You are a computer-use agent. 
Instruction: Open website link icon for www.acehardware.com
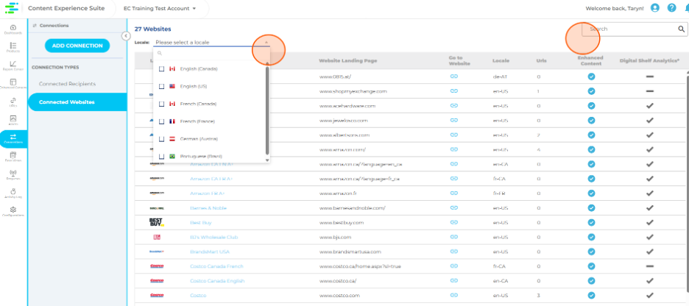point(454,106)
